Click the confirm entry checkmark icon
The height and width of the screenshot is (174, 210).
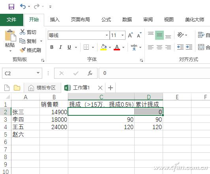point(76,73)
